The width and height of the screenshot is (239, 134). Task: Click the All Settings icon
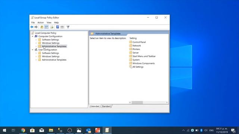click(131, 67)
